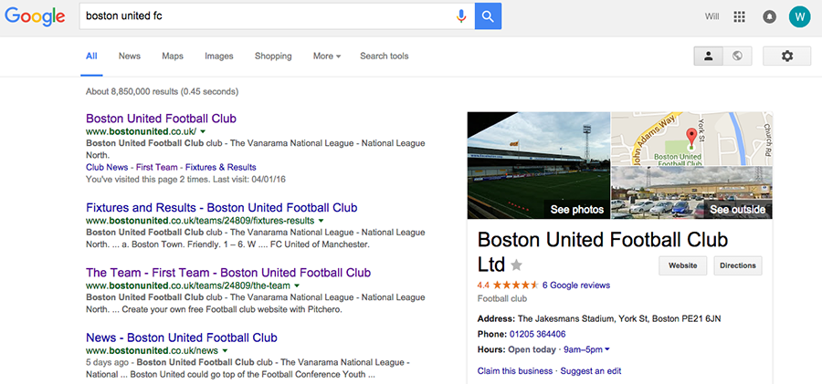Open the Club News sitelink

point(107,168)
